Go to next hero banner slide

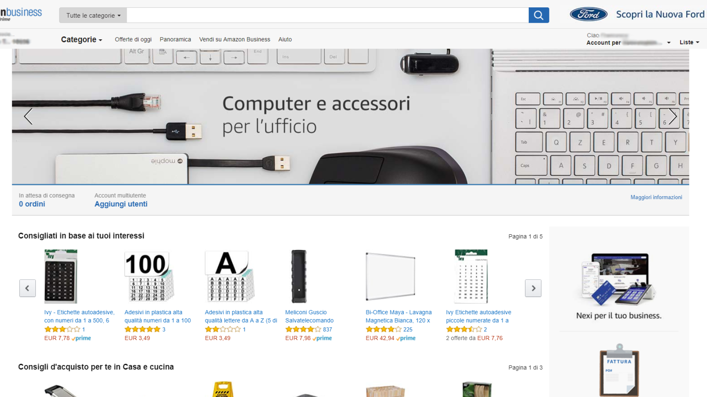(673, 117)
